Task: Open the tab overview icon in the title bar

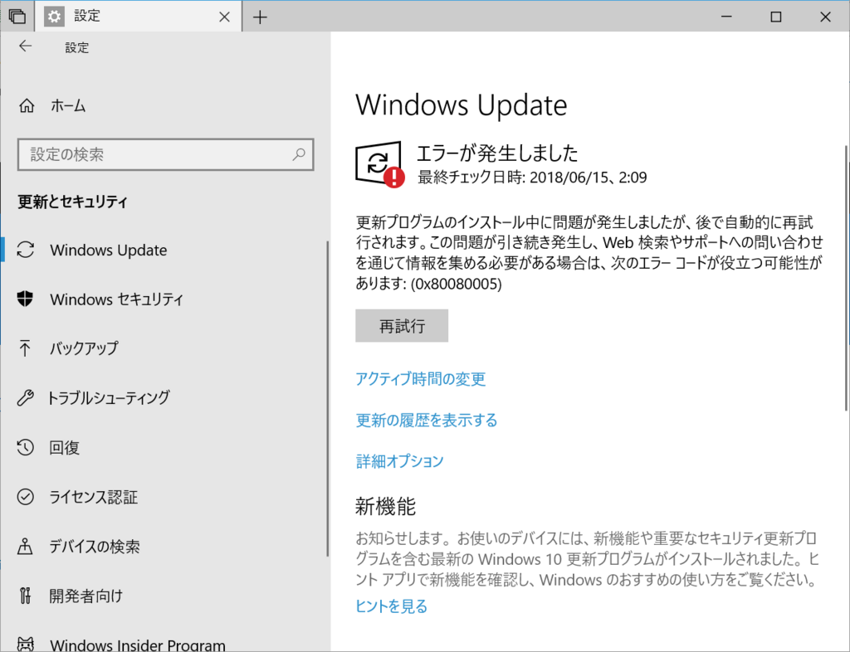Action: click(x=17, y=17)
